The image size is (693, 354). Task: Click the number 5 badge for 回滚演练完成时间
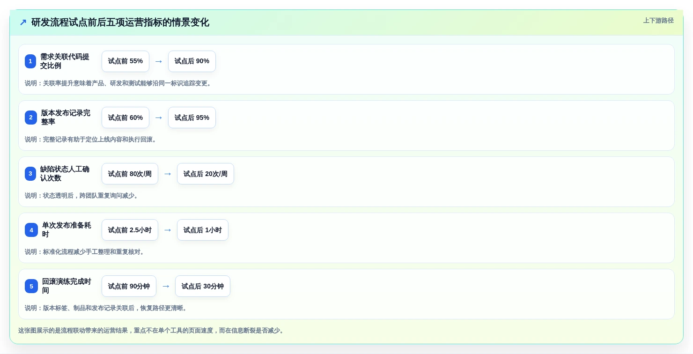(31, 286)
